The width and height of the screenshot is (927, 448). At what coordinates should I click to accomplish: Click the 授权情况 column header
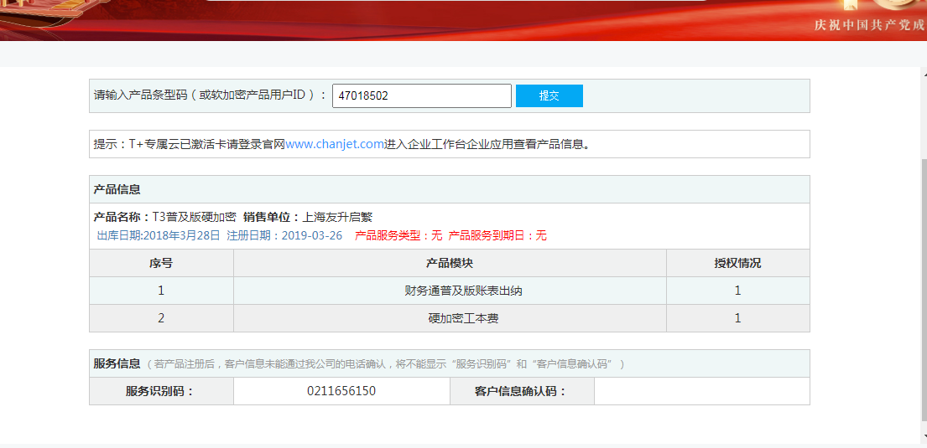coord(737,263)
